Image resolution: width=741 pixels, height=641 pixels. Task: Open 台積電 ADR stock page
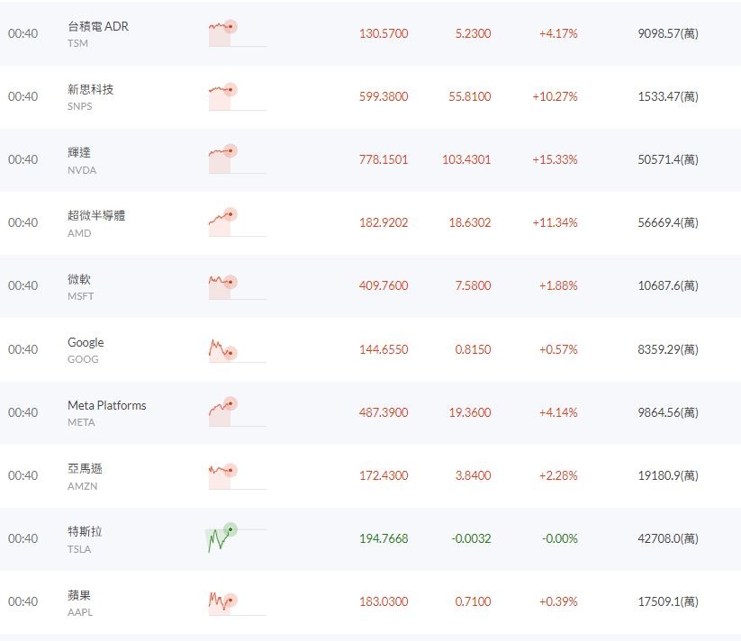[98, 26]
